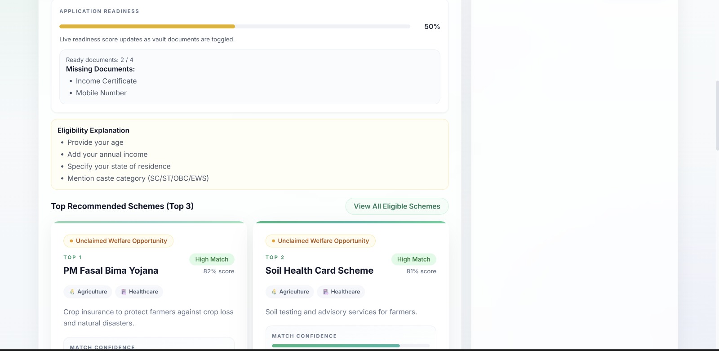Click missing document Mobile Number
719x351 pixels.
[x=101, y=93]
